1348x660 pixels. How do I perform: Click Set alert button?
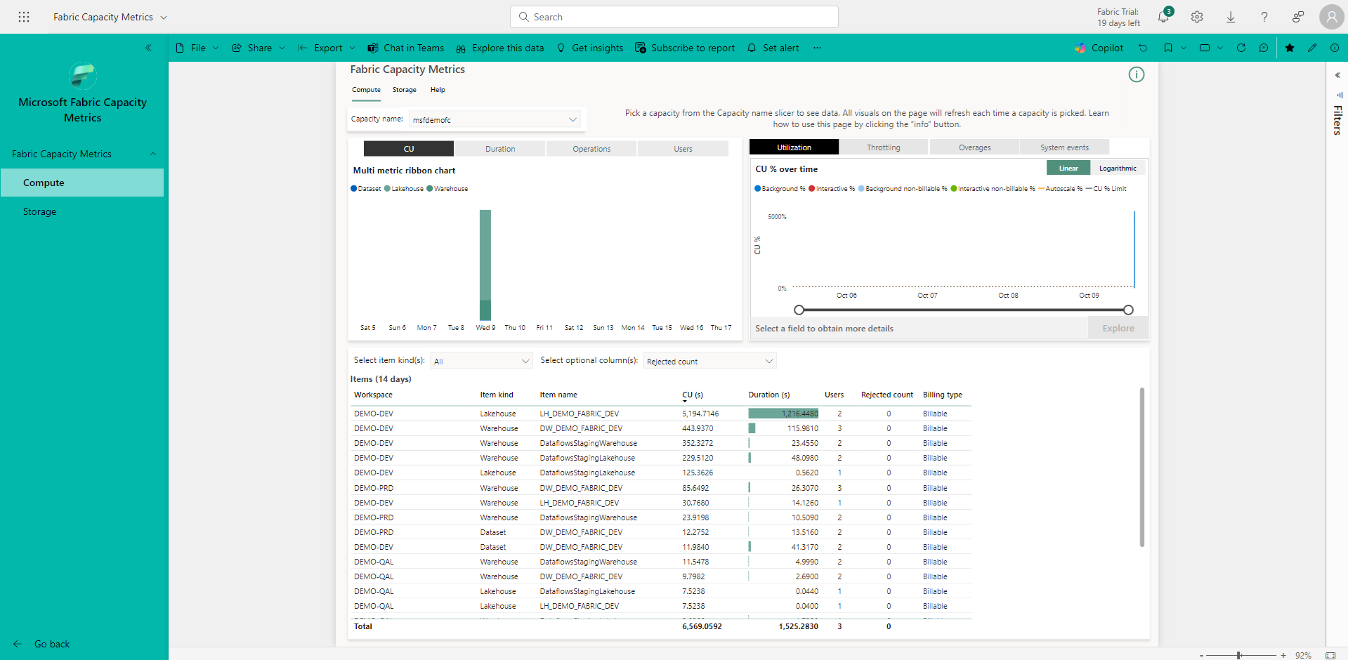(773, 48)
